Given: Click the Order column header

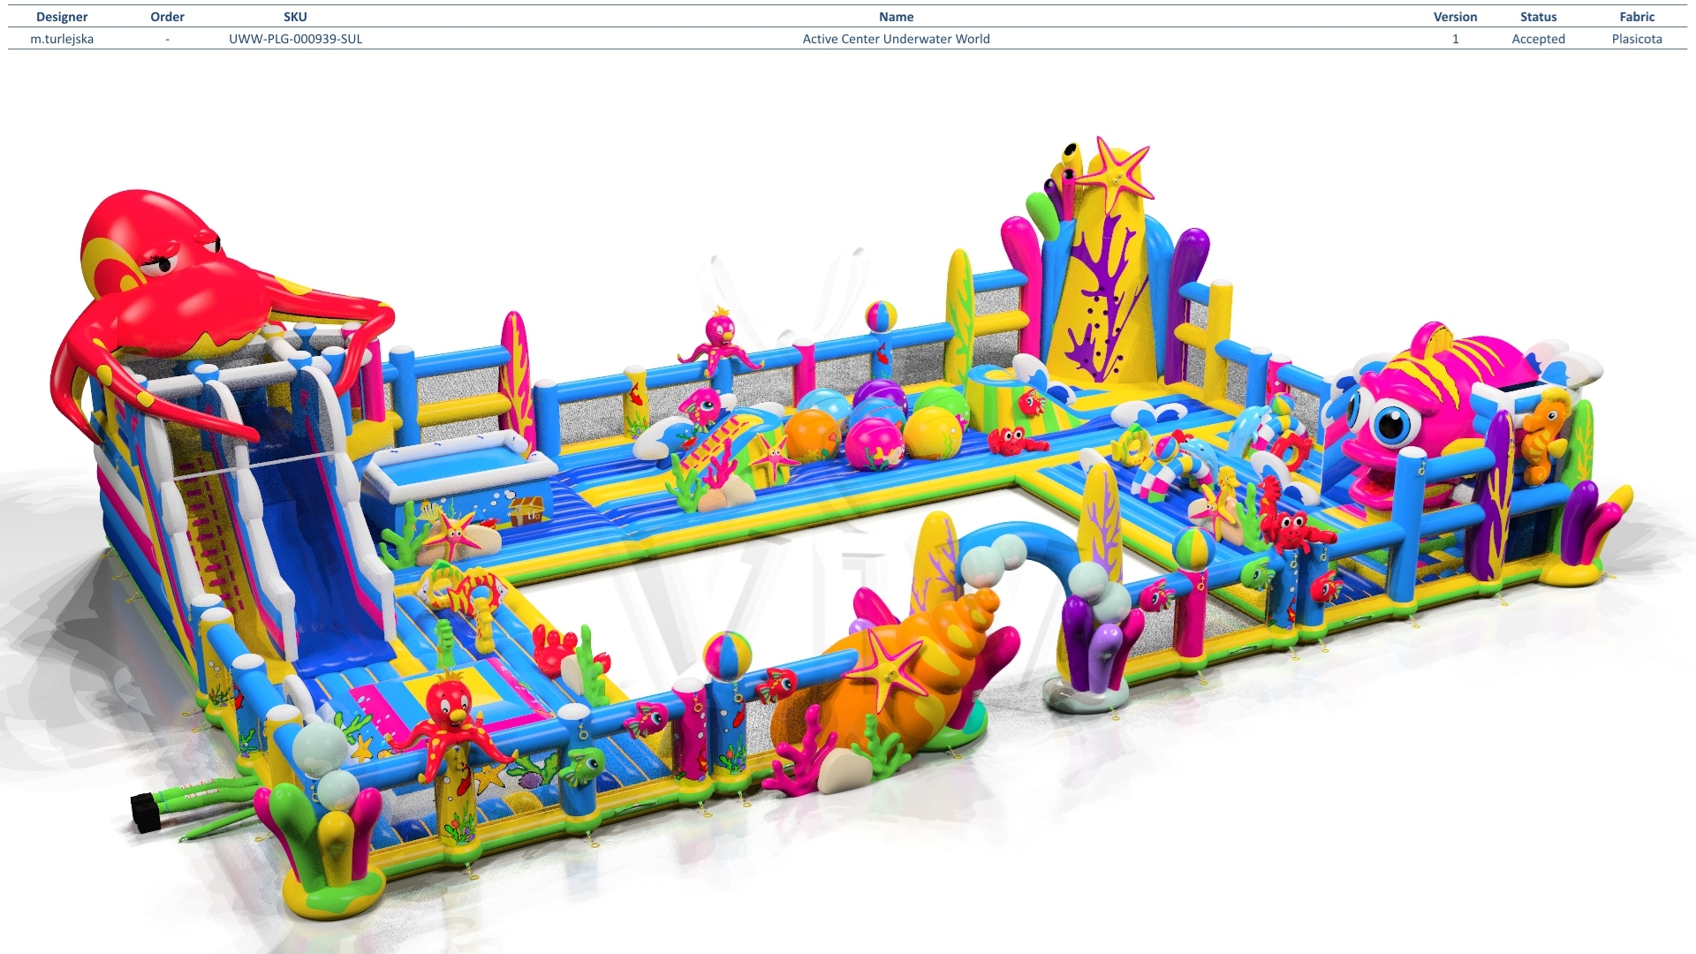Looking at the screenshot, I should (167, 17).
